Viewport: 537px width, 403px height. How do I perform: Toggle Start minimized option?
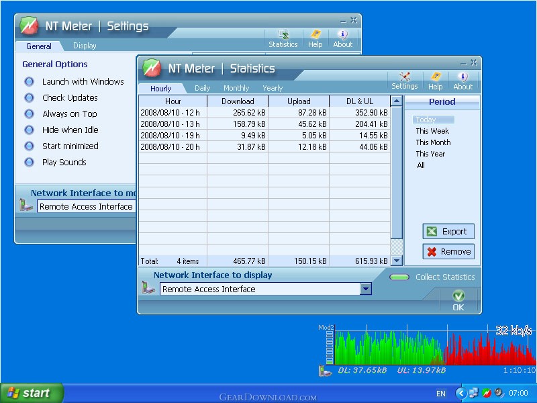(x=30, y=146)
